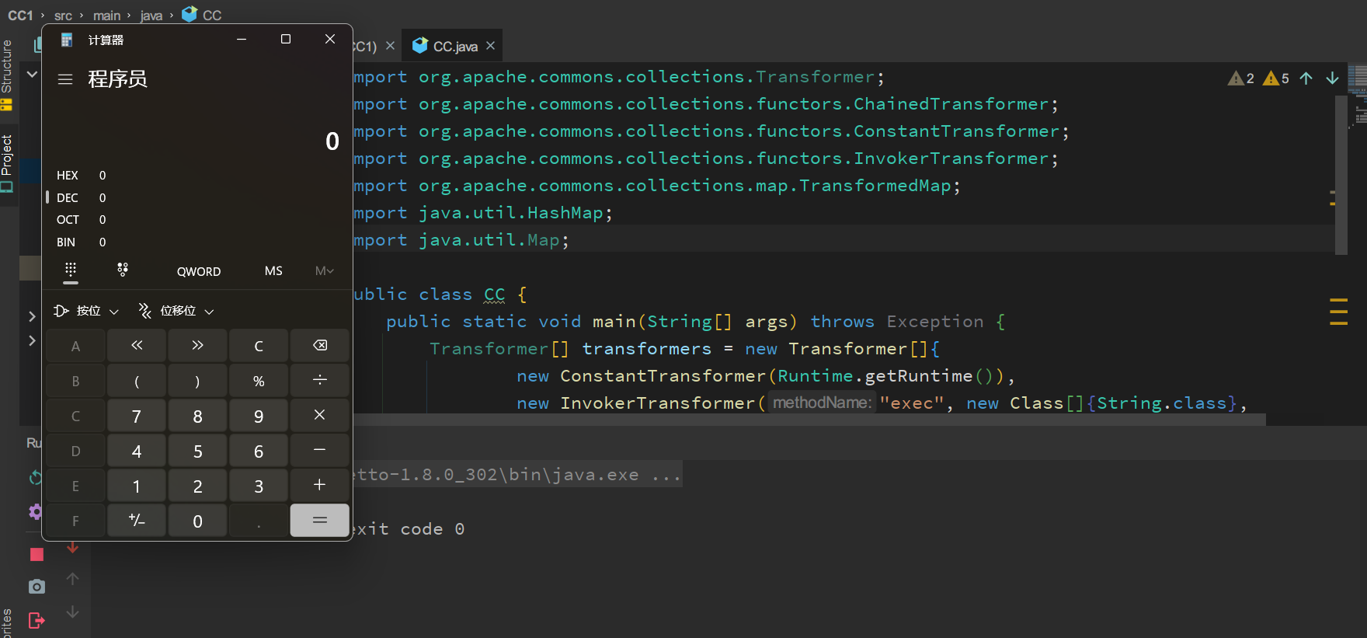
Task: Click the warnings count indicator showing 2
Action: click(x=1240, y=78)
